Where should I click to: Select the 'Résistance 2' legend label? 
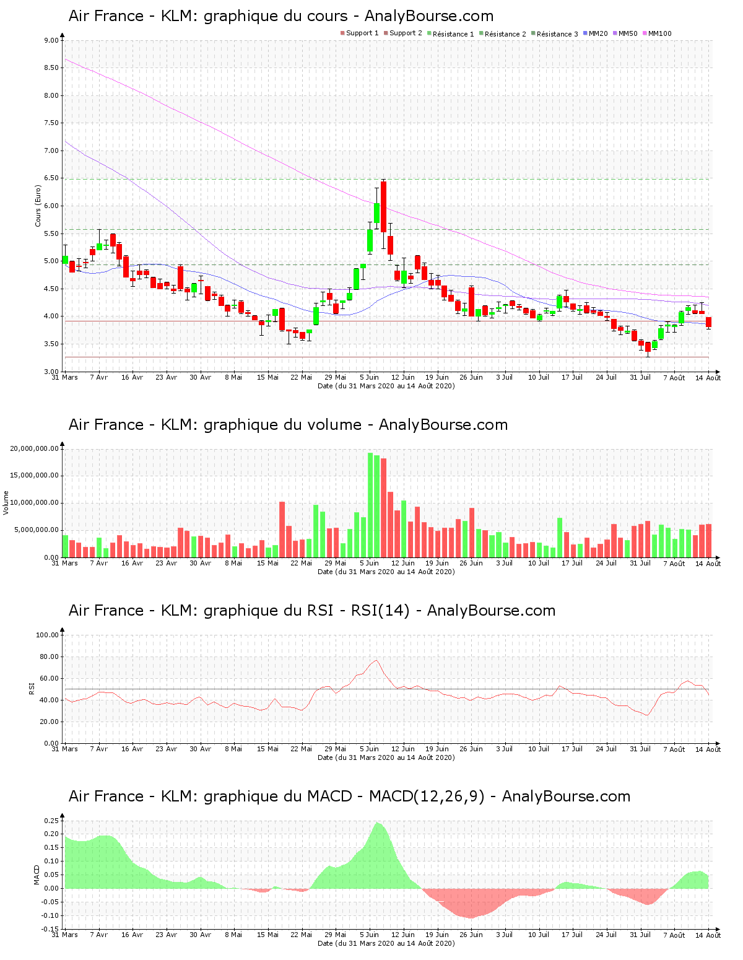505,34
